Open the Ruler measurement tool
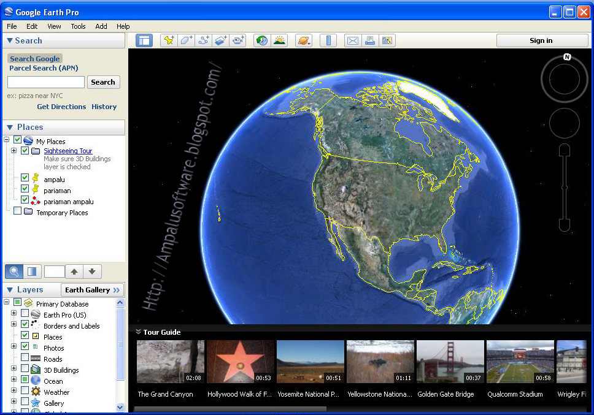Viewport: 594px width, 415px height. point(328,40)
